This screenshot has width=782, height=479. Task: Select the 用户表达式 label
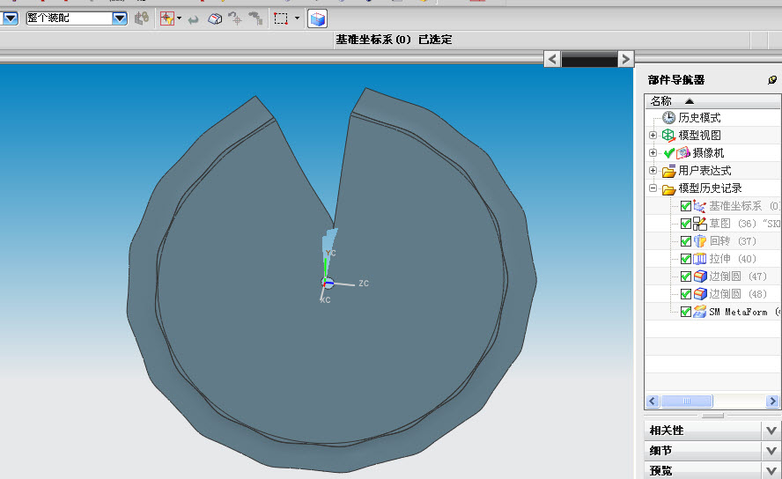[x=705, y=171]
